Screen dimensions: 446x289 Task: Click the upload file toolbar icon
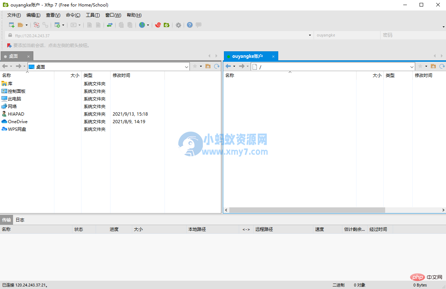click(89, 25)
